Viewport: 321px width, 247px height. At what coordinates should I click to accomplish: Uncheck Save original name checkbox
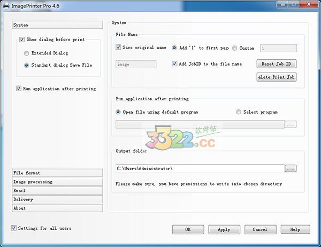click(118, 47)
